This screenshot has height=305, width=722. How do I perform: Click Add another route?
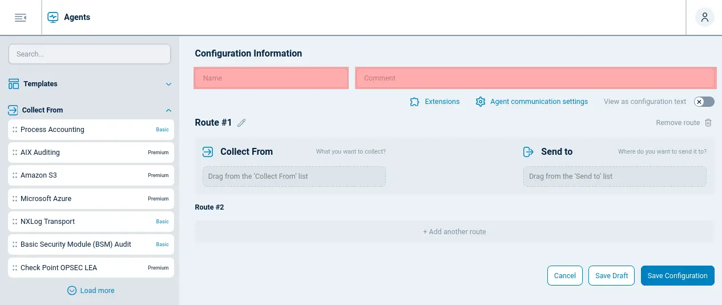(x=454, y=232)
